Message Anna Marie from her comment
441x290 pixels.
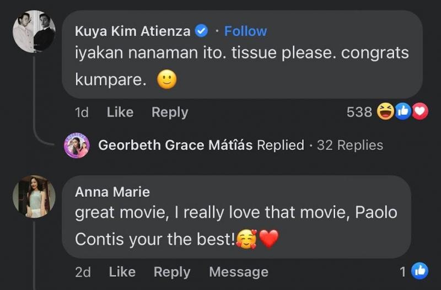tap(238, 272)
